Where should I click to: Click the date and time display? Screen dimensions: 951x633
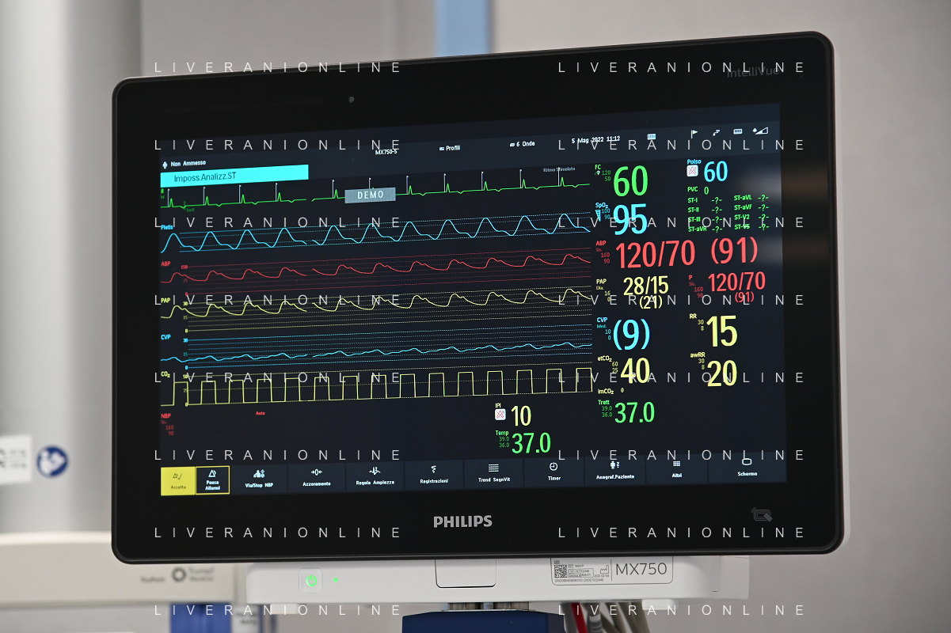click(595, 140)
